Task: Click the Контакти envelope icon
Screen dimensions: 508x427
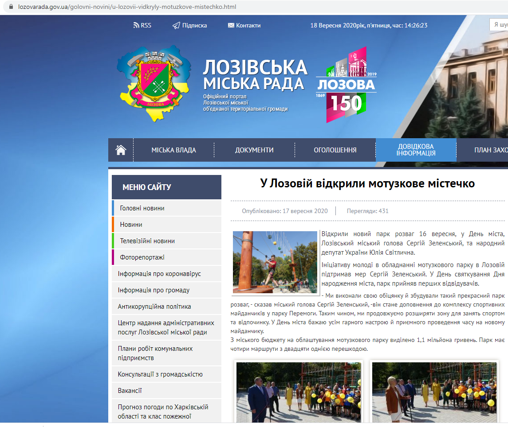Action: click(x=231, y=25)
